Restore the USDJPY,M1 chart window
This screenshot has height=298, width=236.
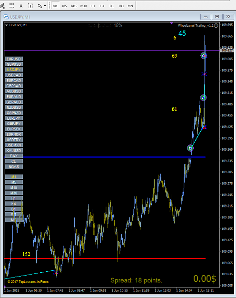click(x=217, y=17)
